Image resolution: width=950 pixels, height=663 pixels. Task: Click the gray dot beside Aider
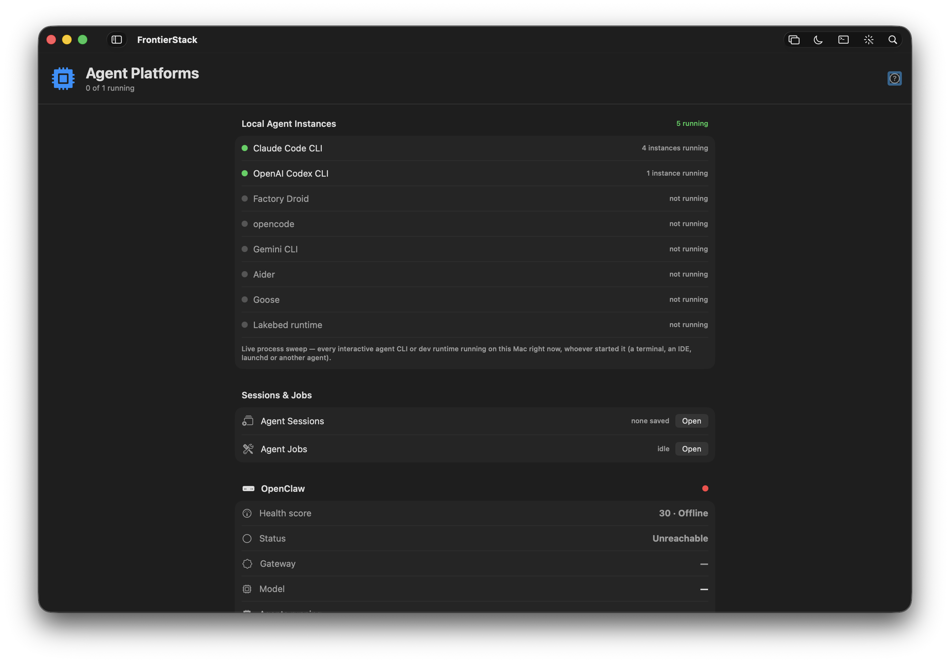point(245,274)
